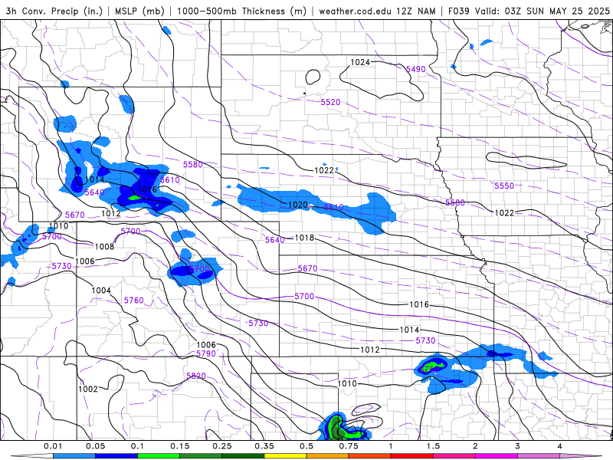Select the orange 0.5–0.75 legend swatch
The image size is (613, 460).
[x=328, y=456]
